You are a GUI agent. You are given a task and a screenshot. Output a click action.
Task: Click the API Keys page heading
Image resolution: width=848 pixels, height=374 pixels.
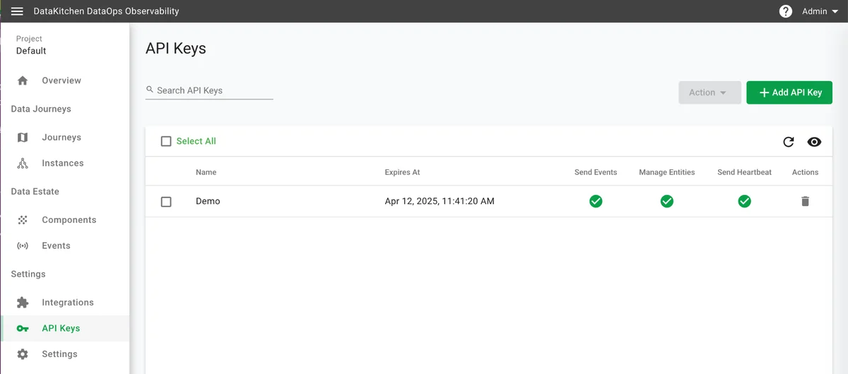(176, 49)
